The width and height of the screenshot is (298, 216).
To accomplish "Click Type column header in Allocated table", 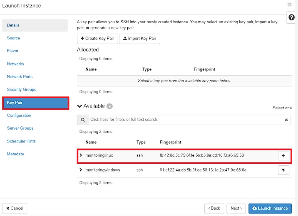I will [147, 69].
